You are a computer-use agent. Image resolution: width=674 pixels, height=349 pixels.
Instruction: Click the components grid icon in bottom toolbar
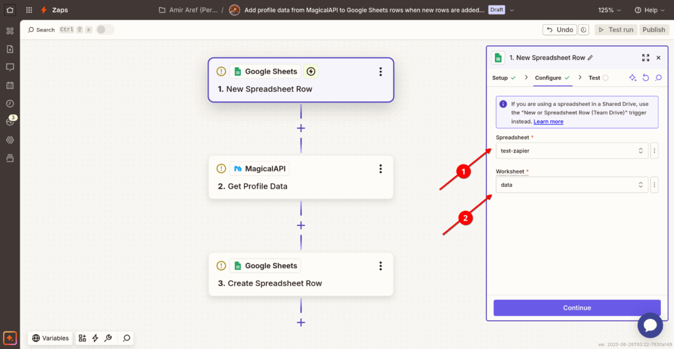(x=82, y=338)
